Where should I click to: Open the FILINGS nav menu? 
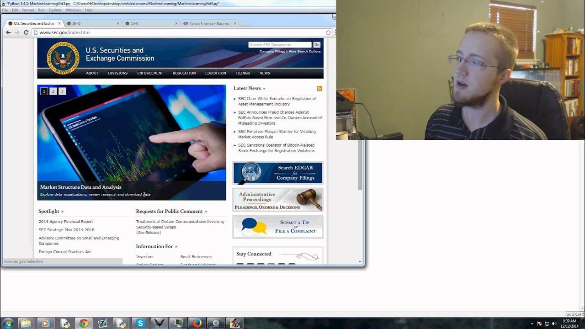(x=243, y=73)
